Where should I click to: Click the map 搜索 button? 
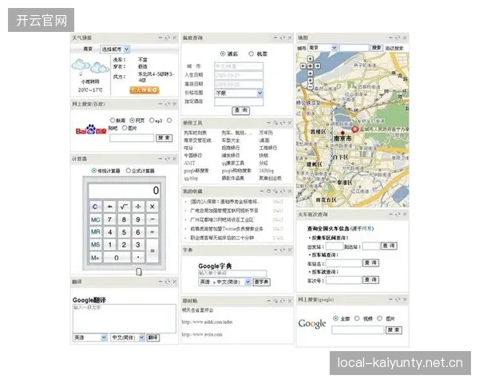coord(377,48)
